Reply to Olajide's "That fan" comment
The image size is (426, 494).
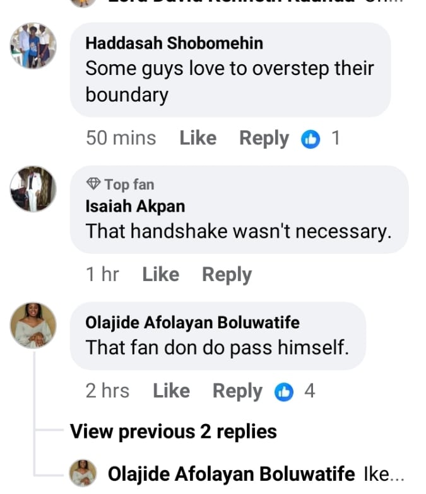pyautogui.click(x=237, y=391)
